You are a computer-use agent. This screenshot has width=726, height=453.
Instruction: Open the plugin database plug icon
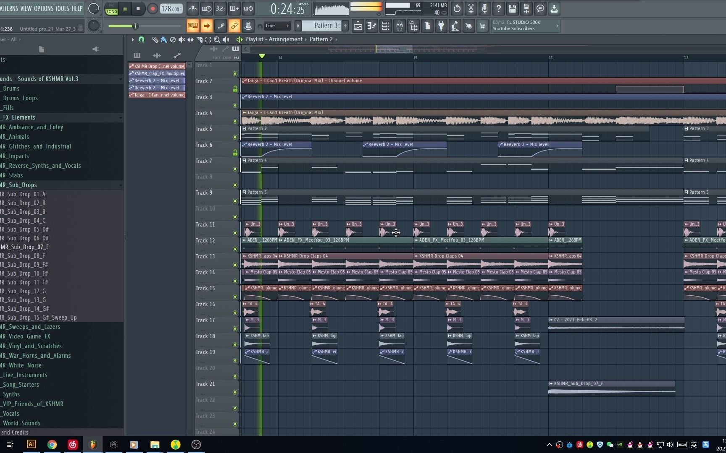[x=441, y=26]
